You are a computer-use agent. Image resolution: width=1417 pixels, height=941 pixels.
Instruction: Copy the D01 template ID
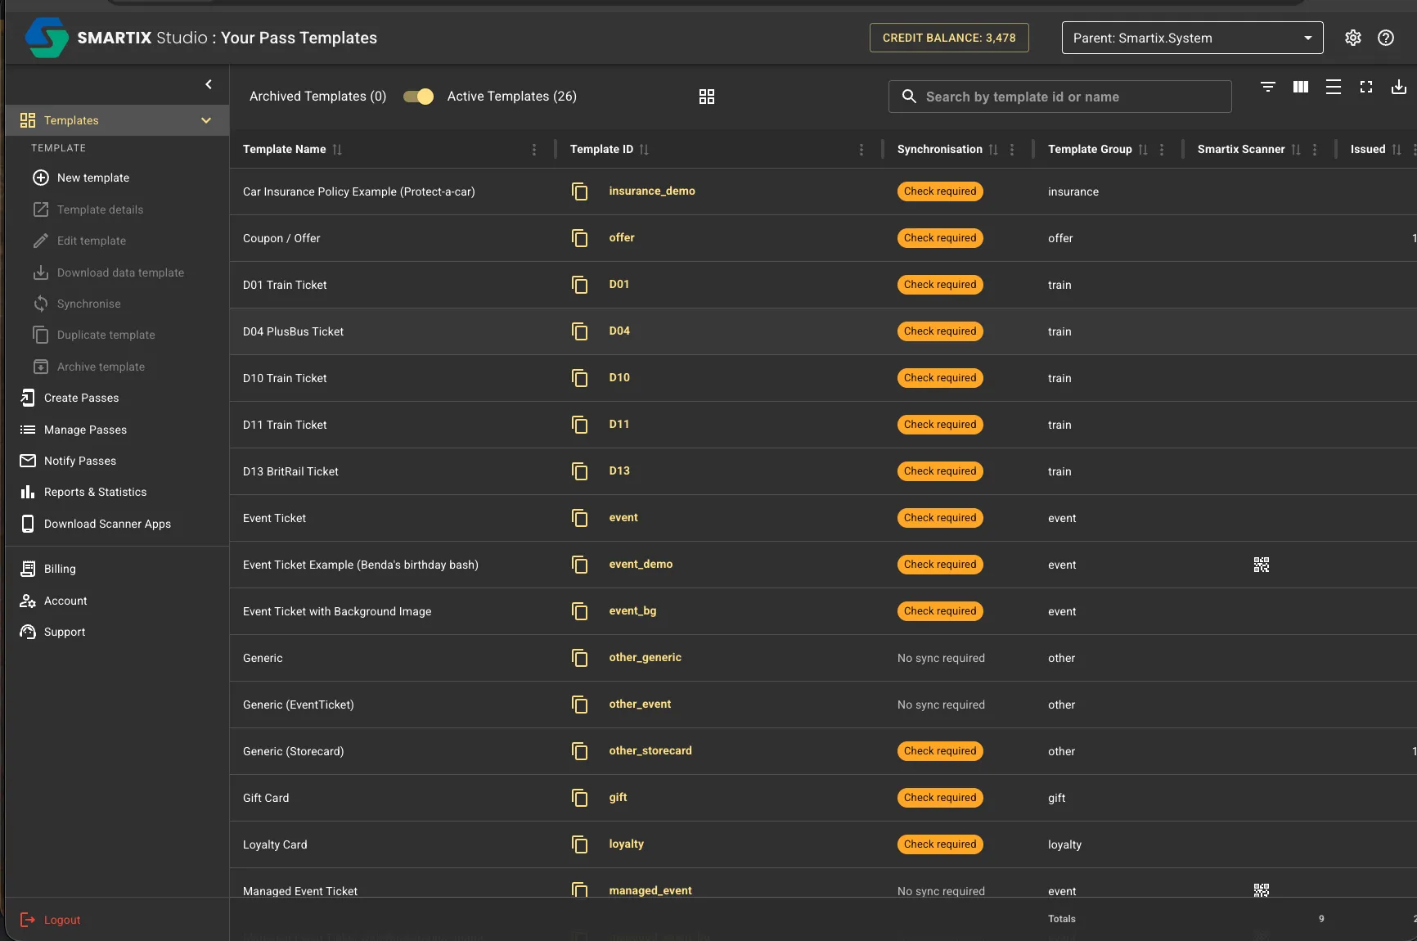[580, 285]
